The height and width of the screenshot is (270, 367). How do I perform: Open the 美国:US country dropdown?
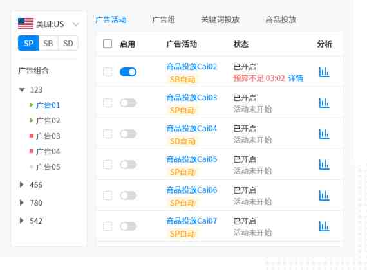coord(48,24)
